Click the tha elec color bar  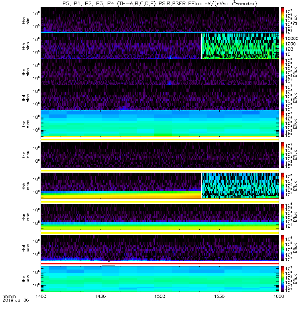(x=283, y=20)
